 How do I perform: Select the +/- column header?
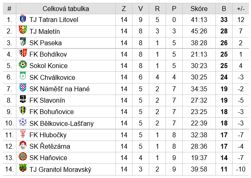(241, 9)
